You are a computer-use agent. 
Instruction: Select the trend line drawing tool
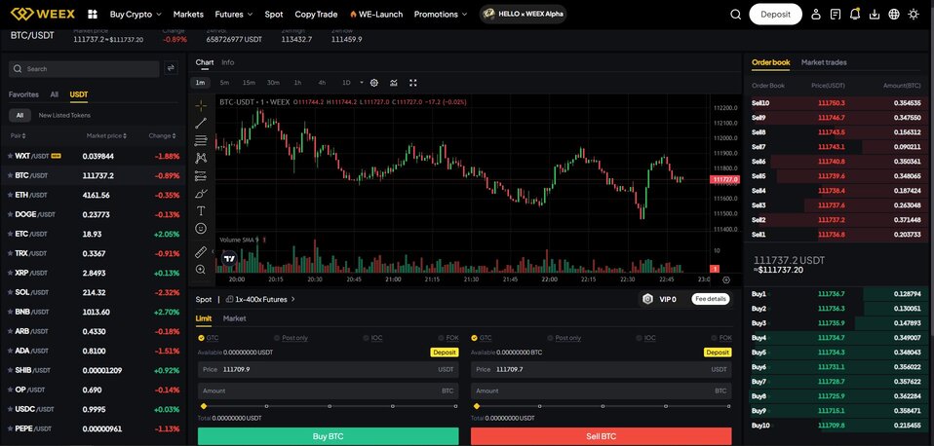202,123
